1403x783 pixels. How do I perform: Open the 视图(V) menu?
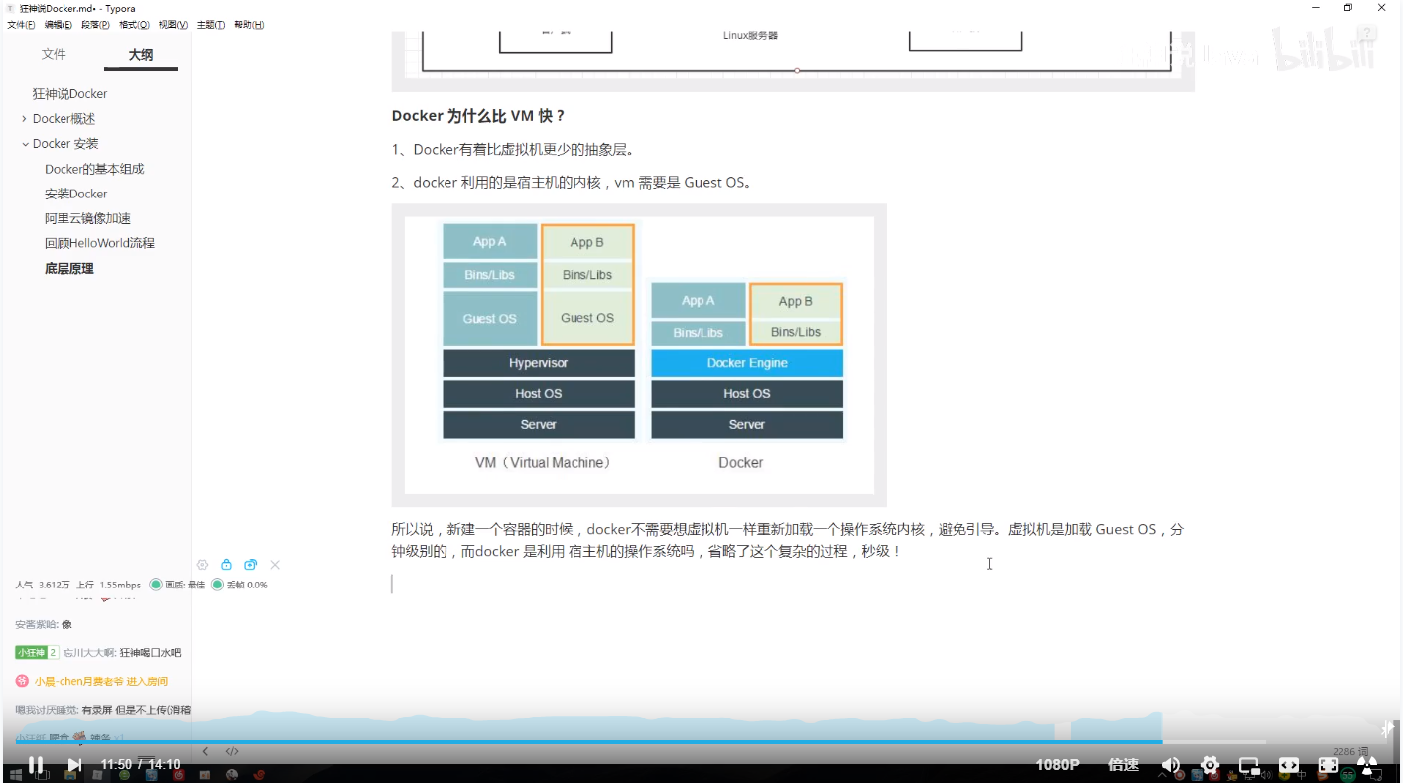(174, 25)
